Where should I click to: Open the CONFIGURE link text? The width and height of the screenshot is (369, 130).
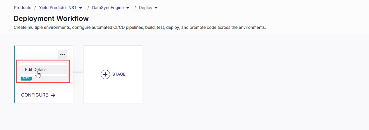[x=34, y=95]
